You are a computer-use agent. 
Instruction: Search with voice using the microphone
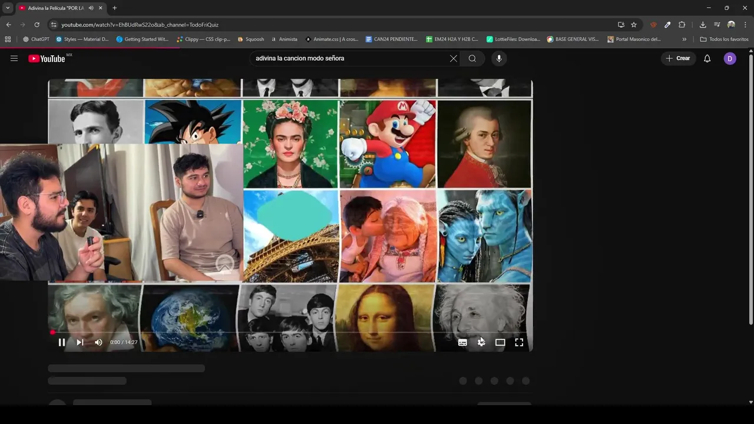499,58
